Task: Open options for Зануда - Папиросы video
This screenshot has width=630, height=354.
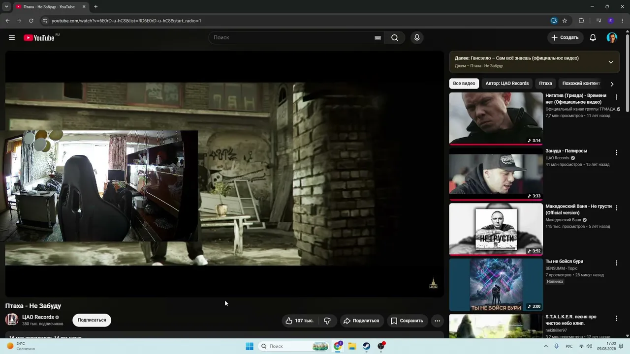Action: pos(616,153)
